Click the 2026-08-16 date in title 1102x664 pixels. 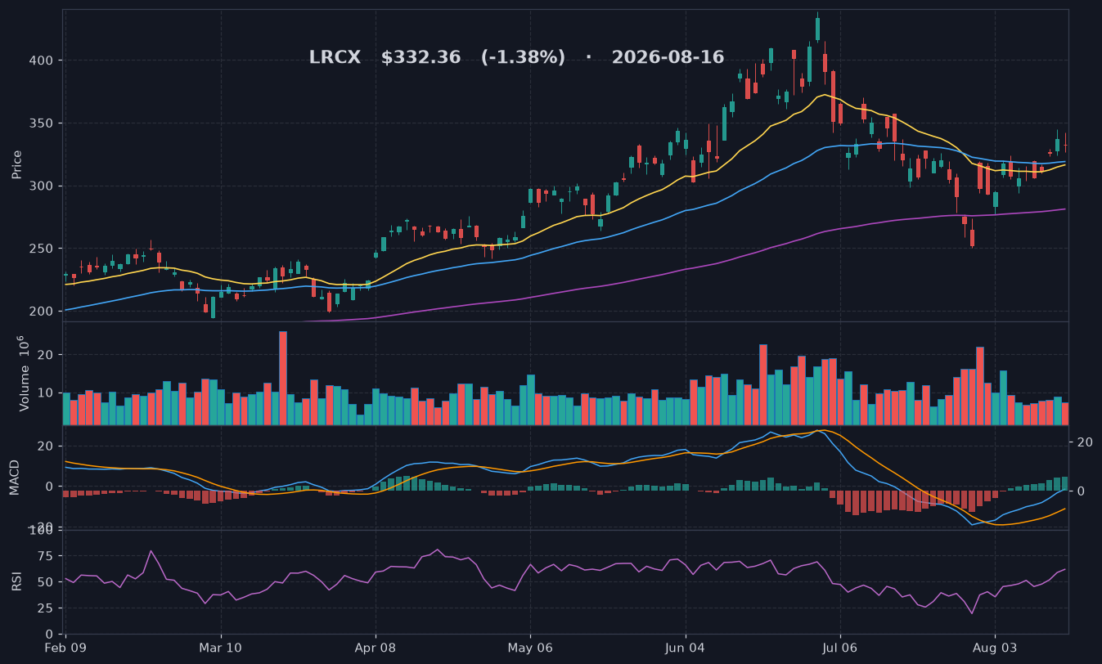(668, 58)
